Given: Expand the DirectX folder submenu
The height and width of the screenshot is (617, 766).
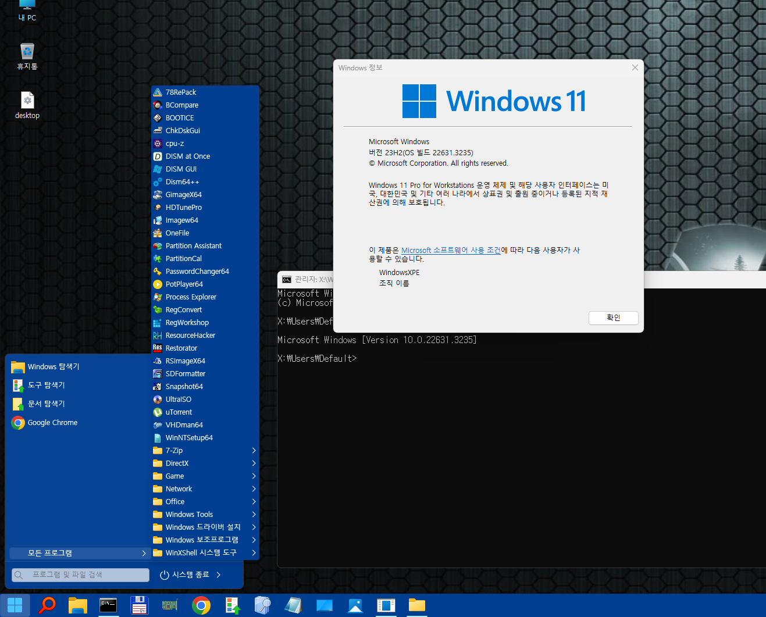Looking at the screenshot, I should [x=205, y=463].
